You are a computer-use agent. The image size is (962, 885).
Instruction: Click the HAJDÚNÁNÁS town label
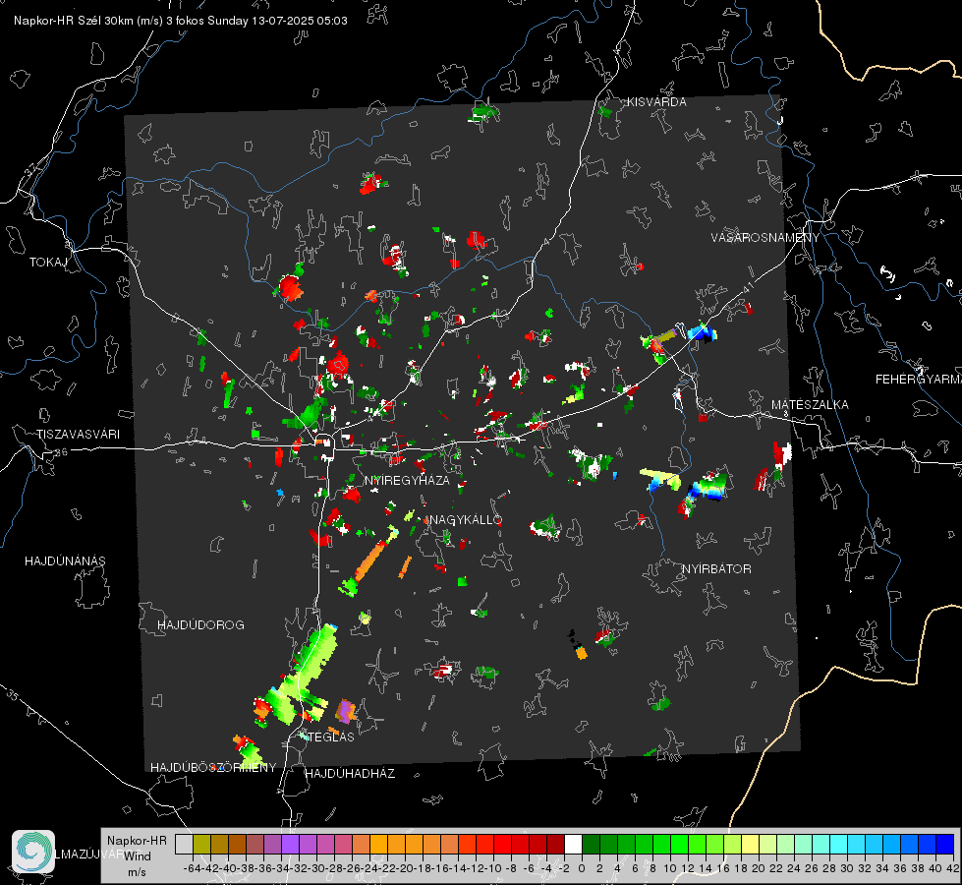(65, 561)
